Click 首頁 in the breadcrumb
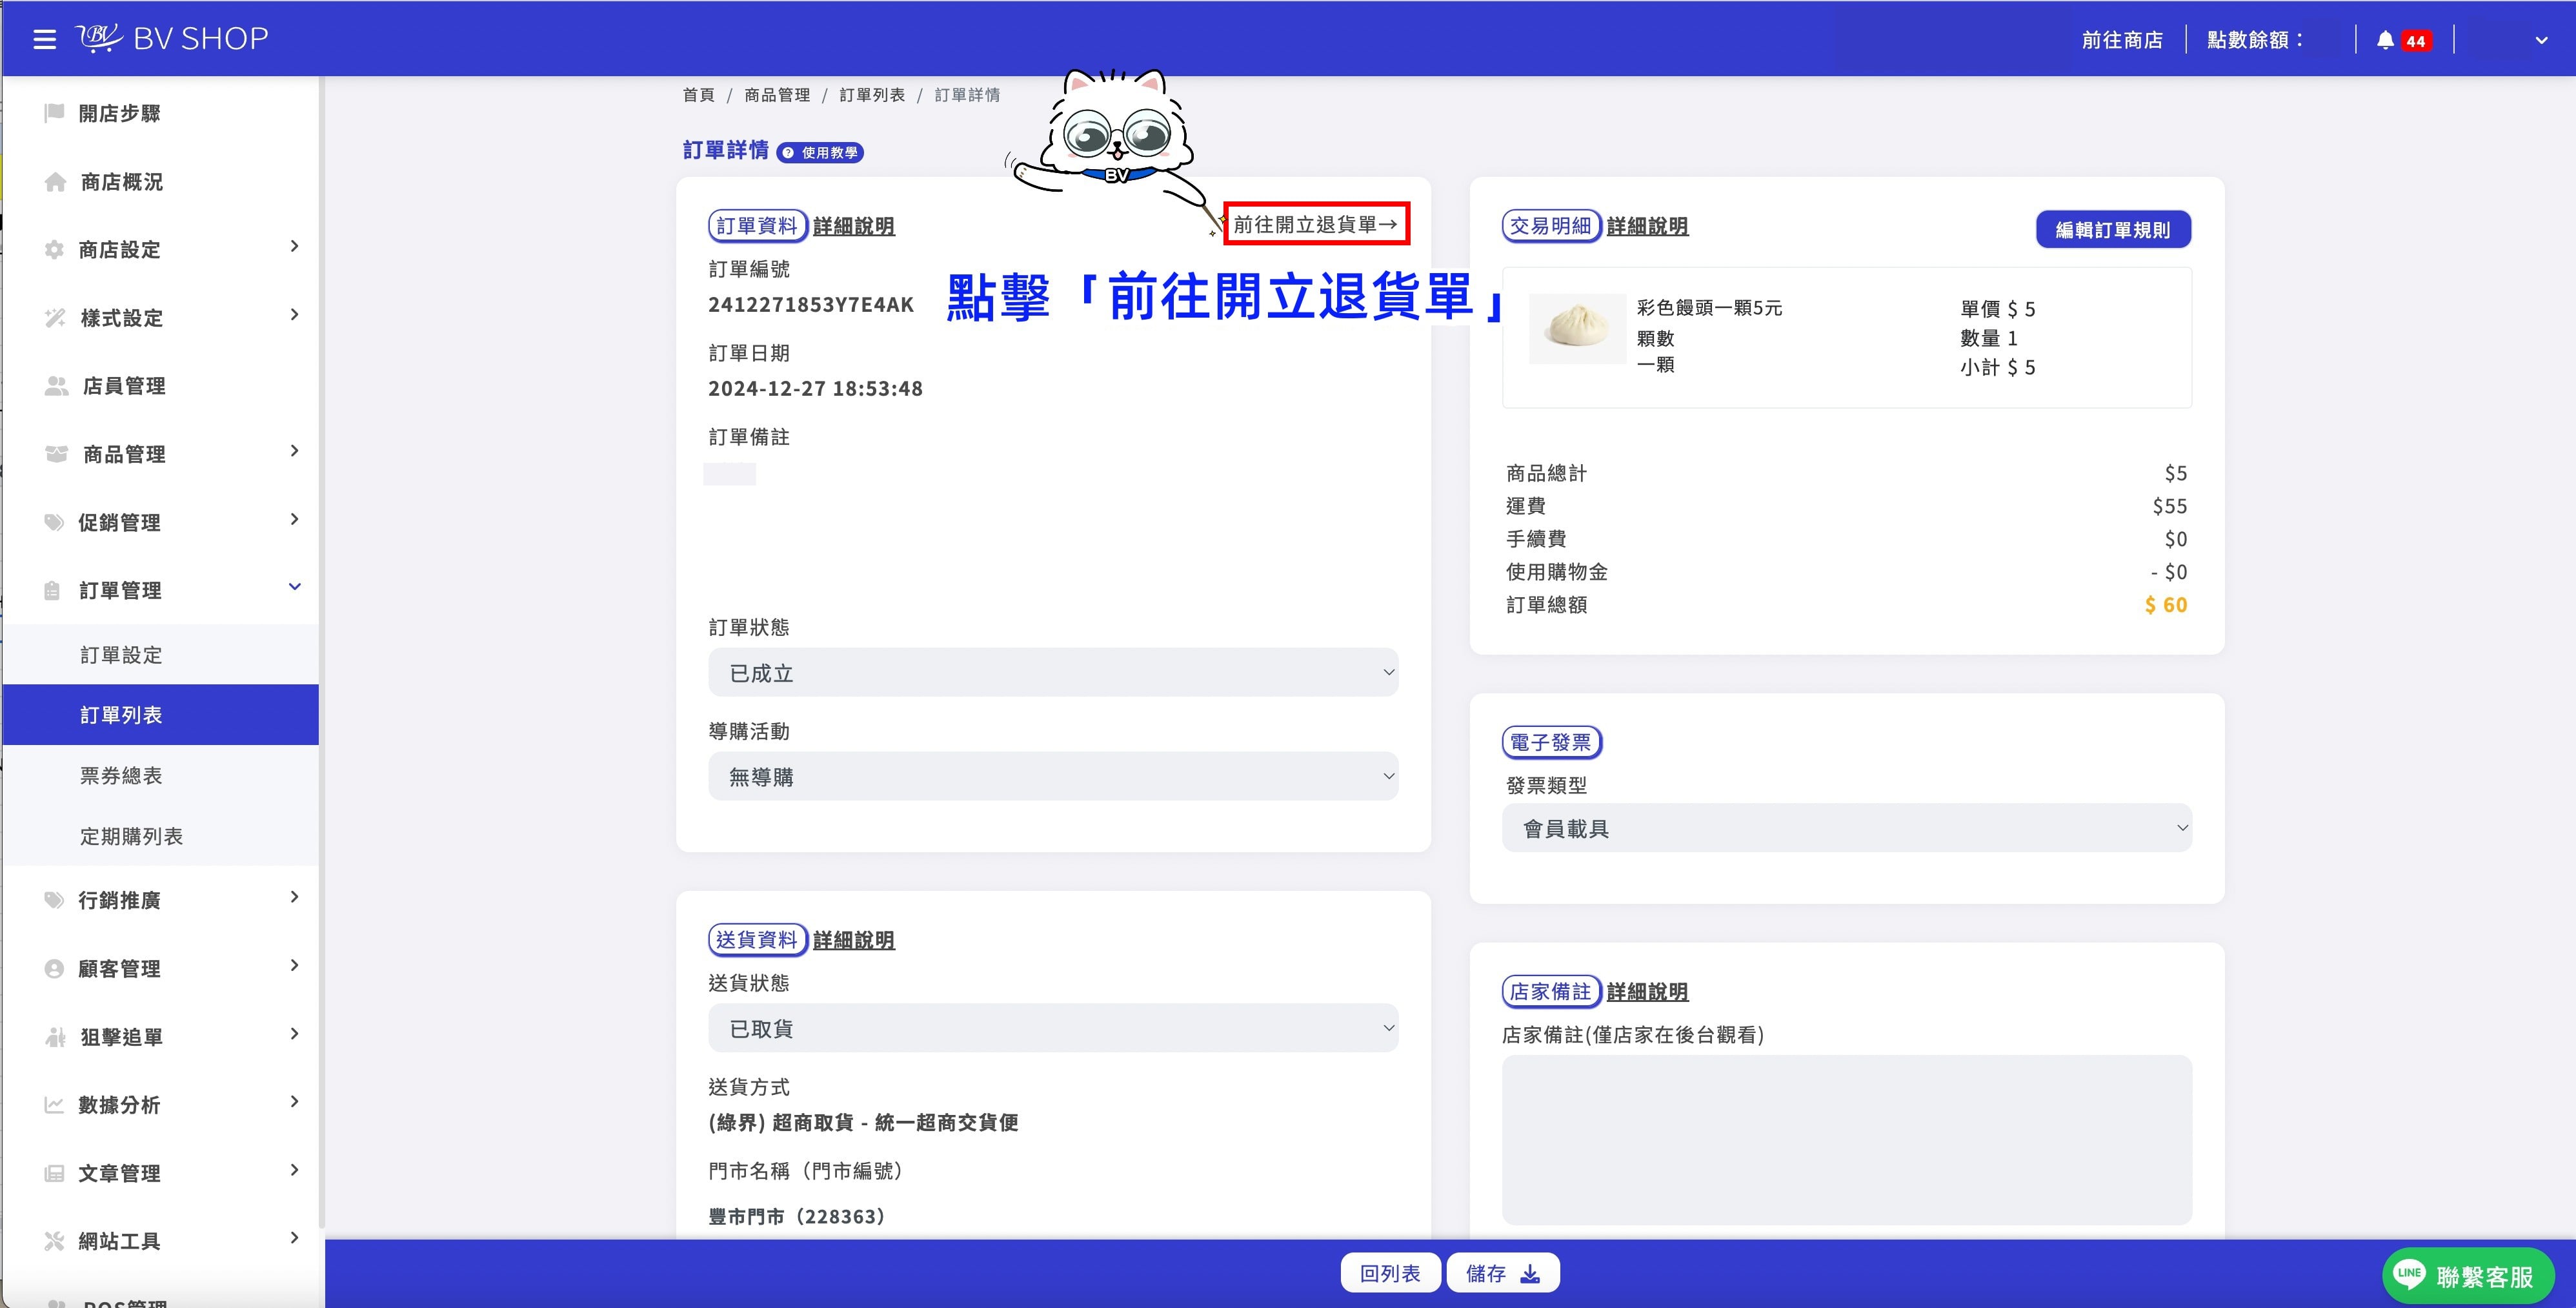The image size is (2576, 1308). 698,95
